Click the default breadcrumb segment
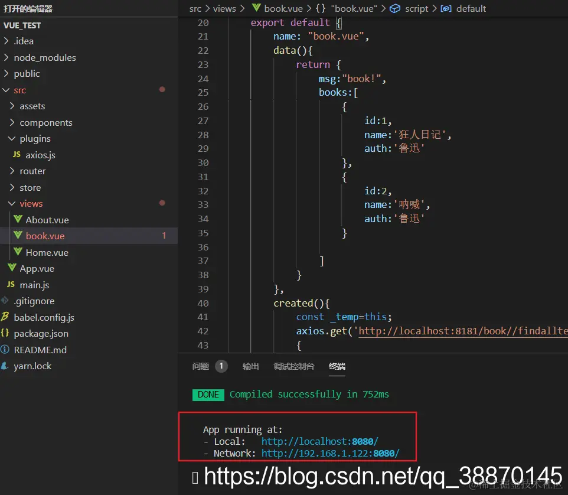568x495 pixels. (x=471, y=9)
